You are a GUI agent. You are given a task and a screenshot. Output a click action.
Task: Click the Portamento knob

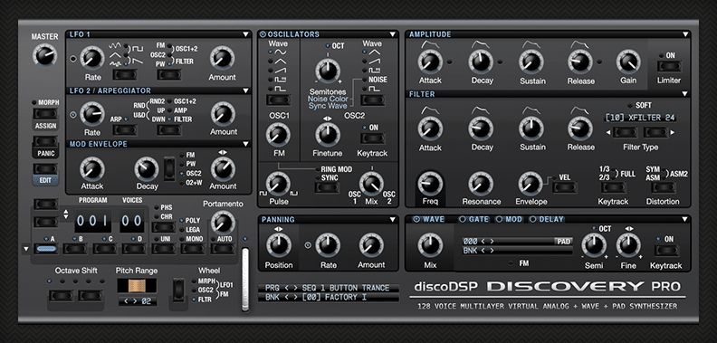(223, 224)
